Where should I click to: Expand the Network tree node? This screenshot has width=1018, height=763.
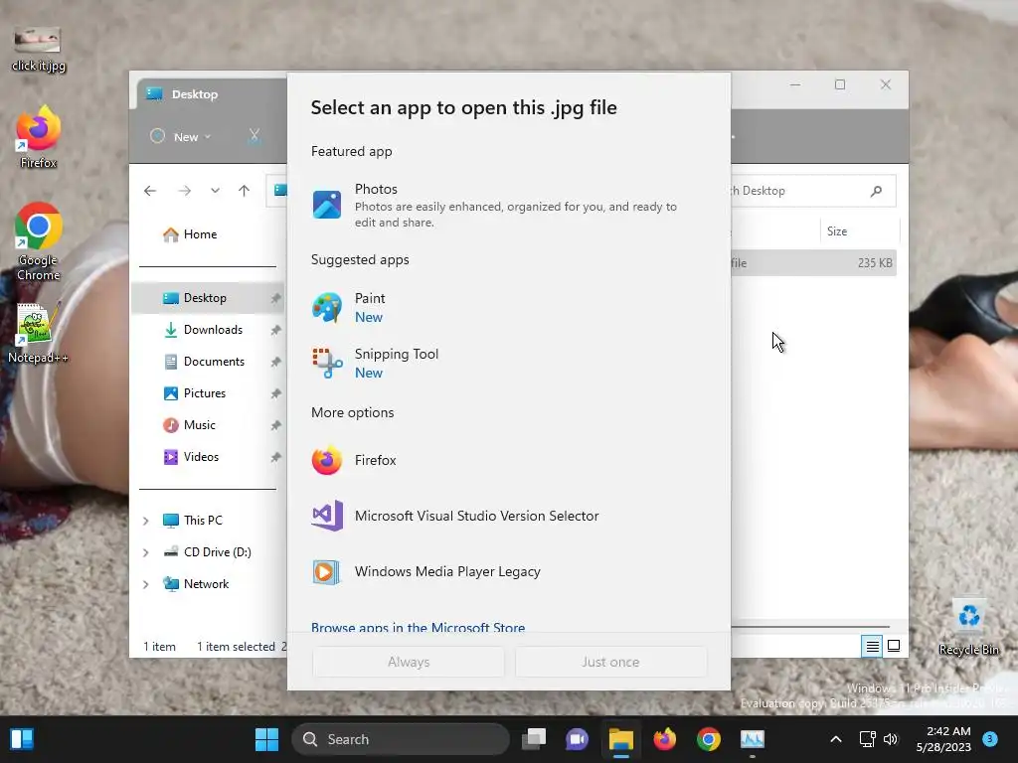pos(146,584)
